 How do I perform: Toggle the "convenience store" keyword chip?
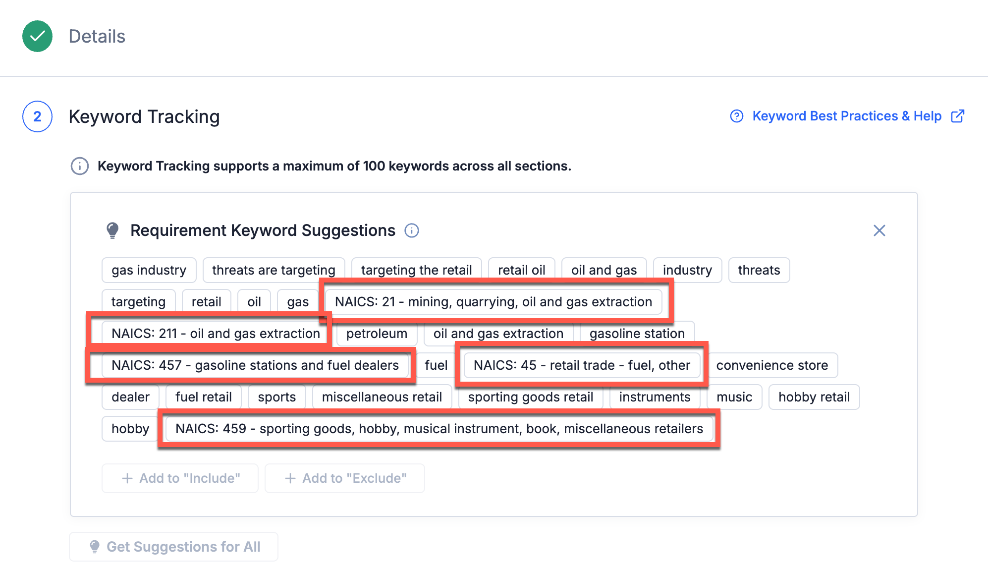(771, 365)
